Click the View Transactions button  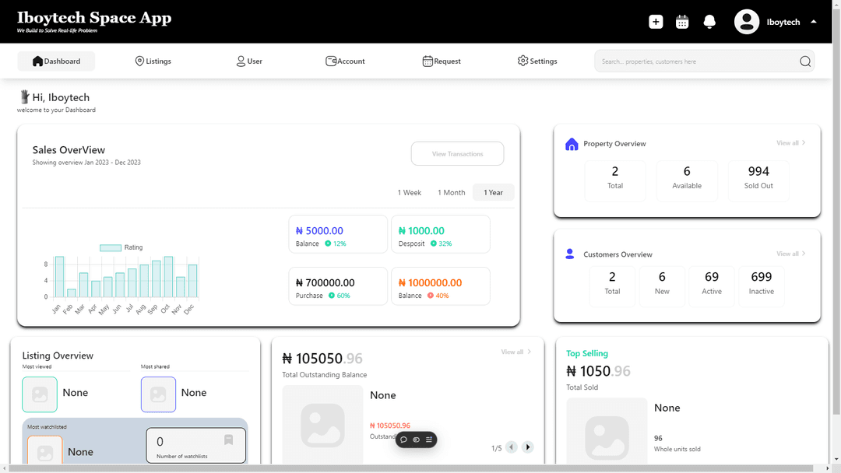point(457,153)
